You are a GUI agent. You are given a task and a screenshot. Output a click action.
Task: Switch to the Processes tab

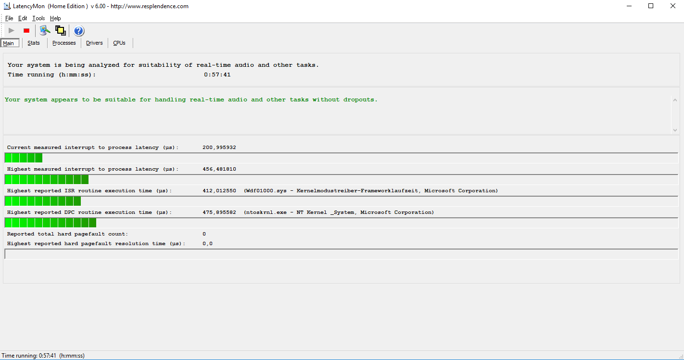point(64,43)
